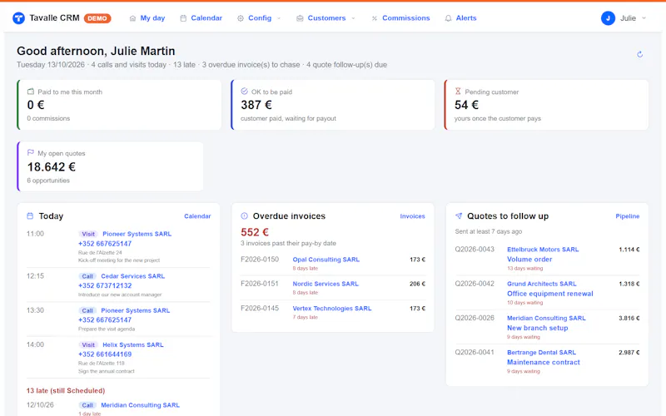Click the Pending customer hourglass icon
This screenshot has width=666, height=416.
(458, 92)
